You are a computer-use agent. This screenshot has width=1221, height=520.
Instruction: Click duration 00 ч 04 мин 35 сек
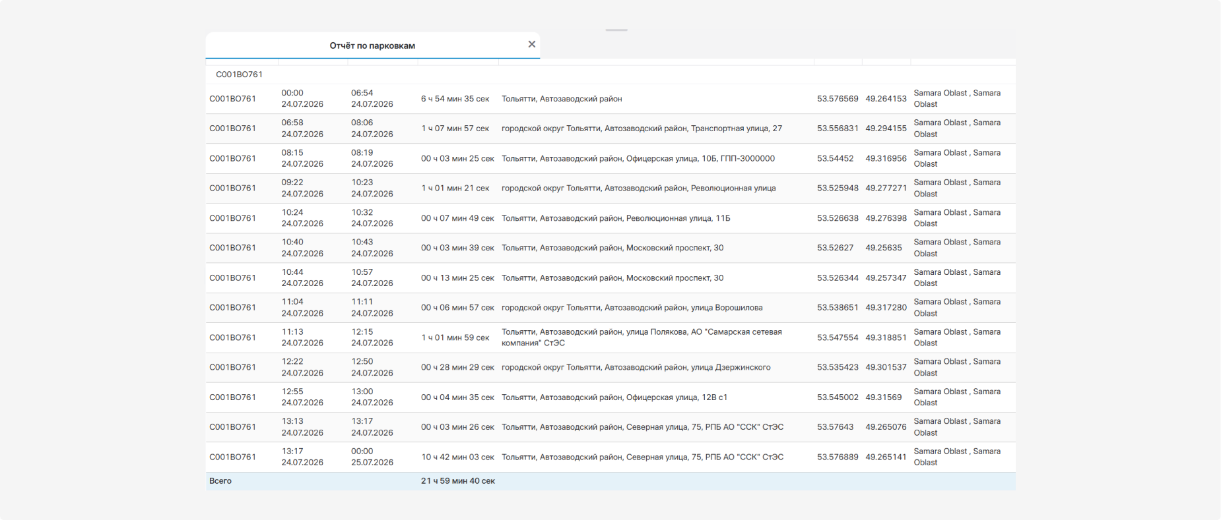click(x=457, y=397)
